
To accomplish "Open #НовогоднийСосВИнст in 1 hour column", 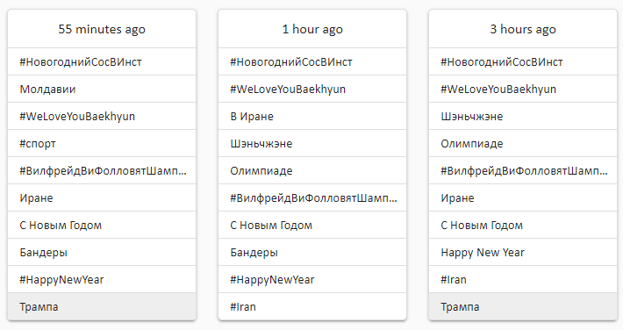I will (x=312, y=62).
